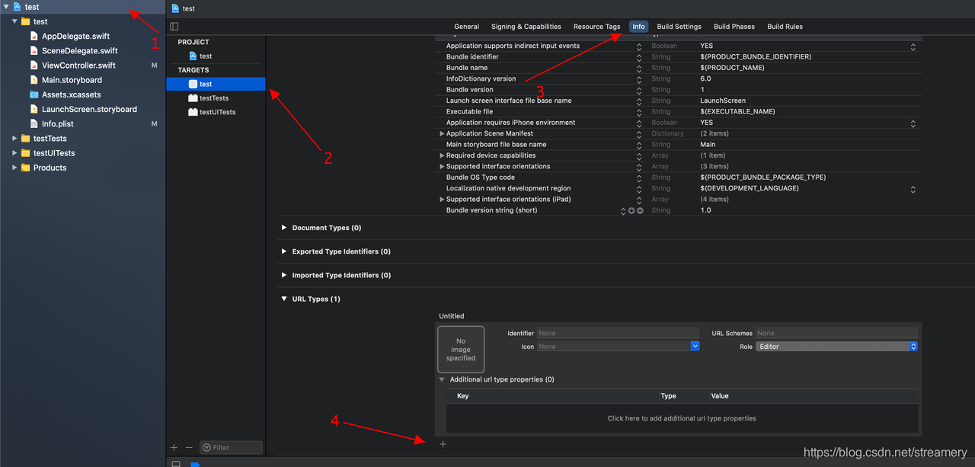Click the filter icon in the targets filter field

207,447
